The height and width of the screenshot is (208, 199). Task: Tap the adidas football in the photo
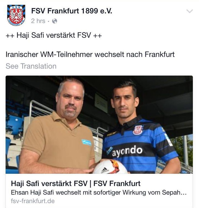pyautogui.click(x=110, y=167)
